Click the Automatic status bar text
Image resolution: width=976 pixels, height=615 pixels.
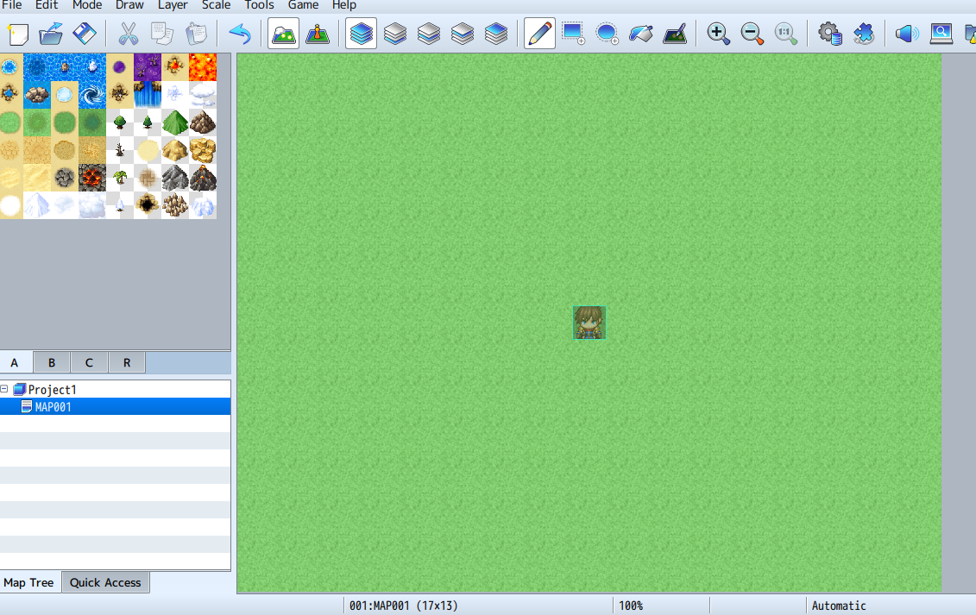click(x=839, y=606)
